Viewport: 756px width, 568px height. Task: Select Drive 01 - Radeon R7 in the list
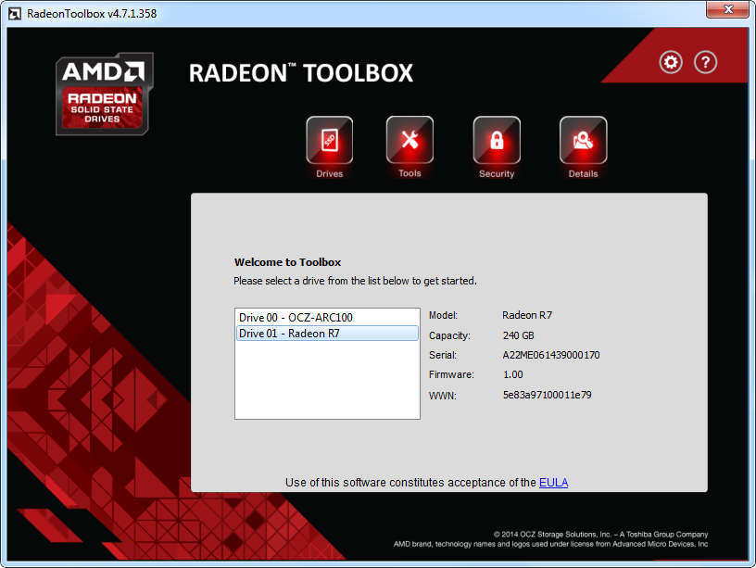point(327,334)
